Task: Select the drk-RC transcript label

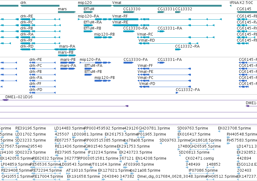Action: (27, 22)
